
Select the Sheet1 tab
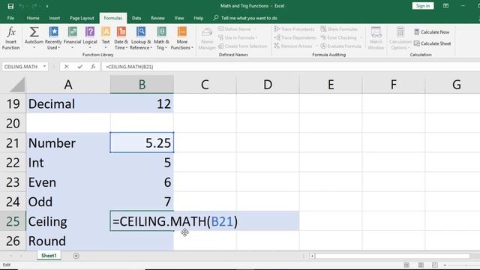point(49,256)
